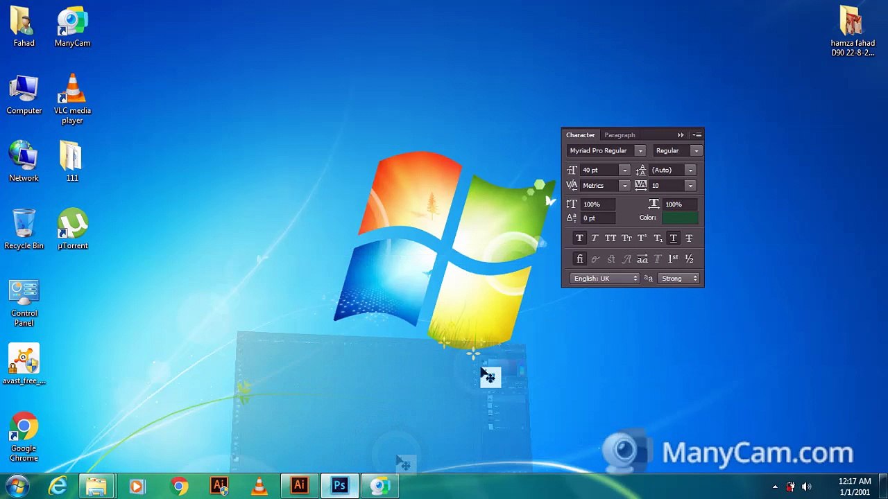Collapse the Character panel with double arrows
888x499 pixels.
681,135
